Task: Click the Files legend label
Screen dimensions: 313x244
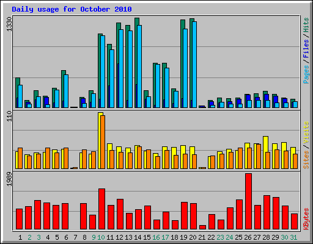Action: 306,48
